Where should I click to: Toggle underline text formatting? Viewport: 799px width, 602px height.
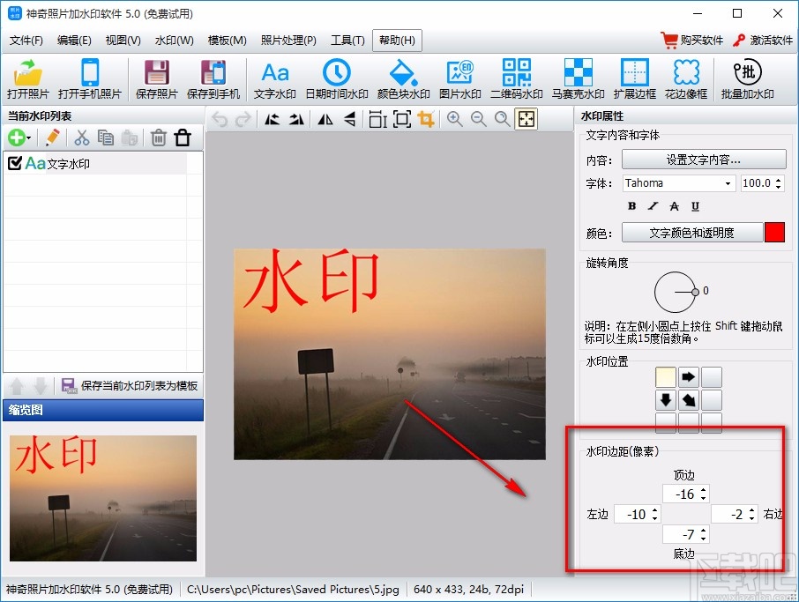coord(698,205)
